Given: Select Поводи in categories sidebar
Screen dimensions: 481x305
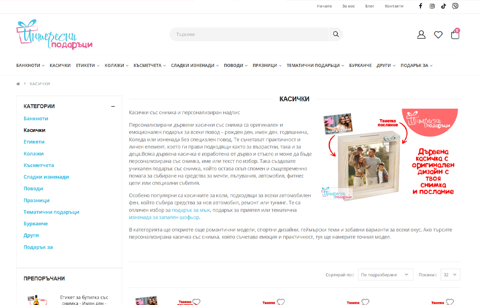Looking at the screenshot, I should 33,189.
